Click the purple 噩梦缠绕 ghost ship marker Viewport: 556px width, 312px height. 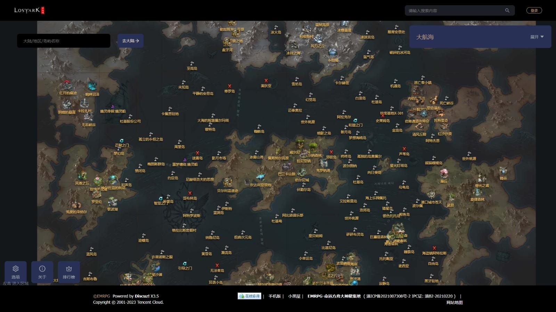pyautogui.click(x=185, y=160)
